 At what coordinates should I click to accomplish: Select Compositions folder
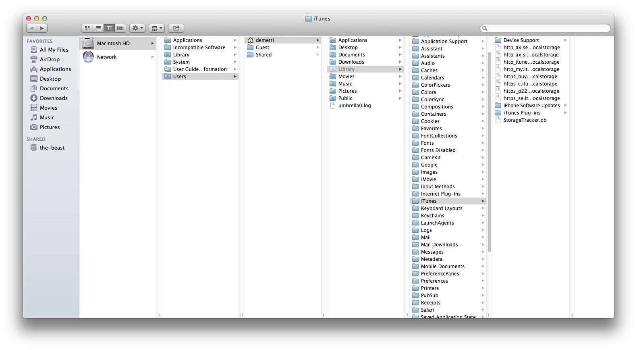(448, 106)
